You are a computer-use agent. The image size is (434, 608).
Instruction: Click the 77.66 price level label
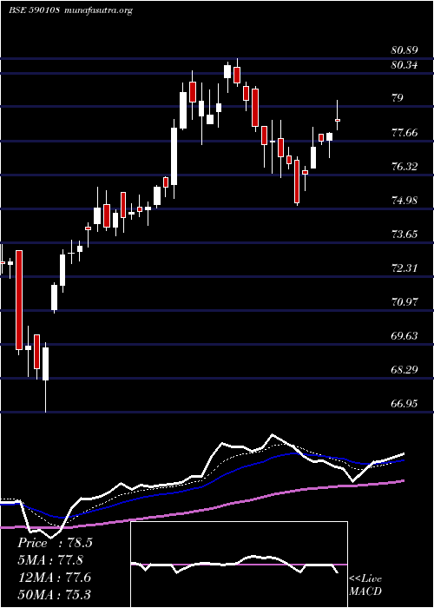pos(404,133)
